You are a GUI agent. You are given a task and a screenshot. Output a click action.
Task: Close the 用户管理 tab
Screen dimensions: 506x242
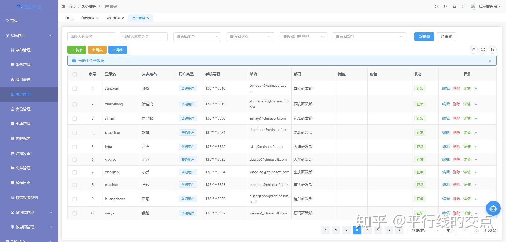[148, 18]
